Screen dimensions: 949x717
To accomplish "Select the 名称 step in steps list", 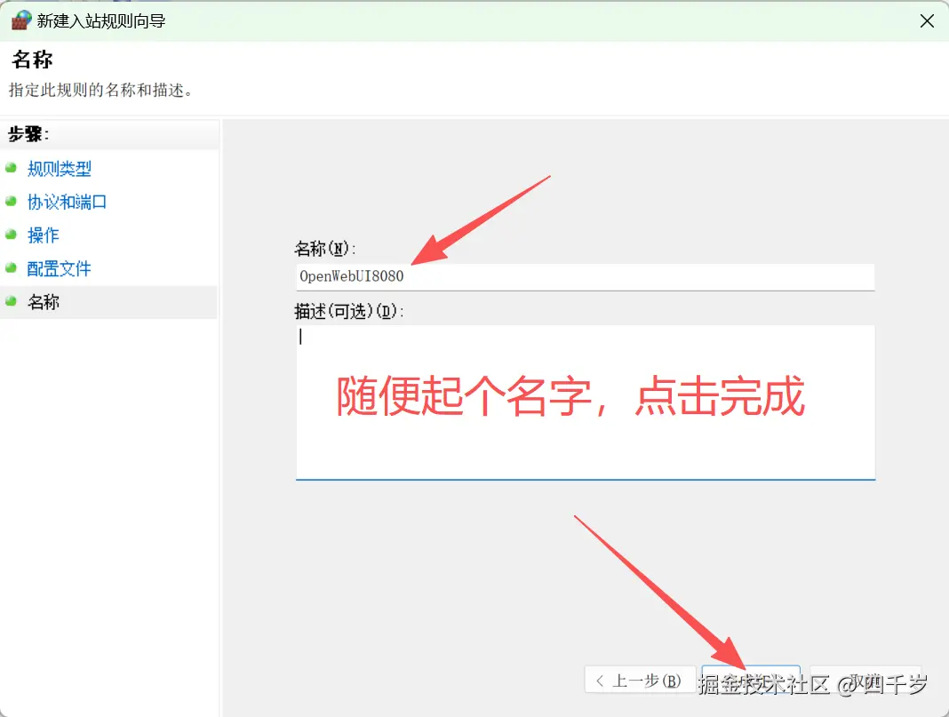I will point(44,301).
